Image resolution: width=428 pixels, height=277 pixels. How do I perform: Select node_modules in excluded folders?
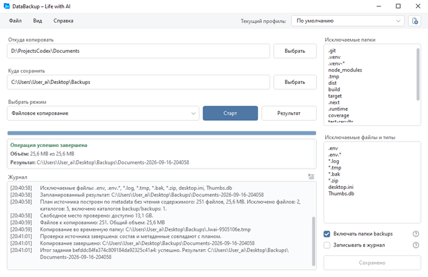coord(345,70)
